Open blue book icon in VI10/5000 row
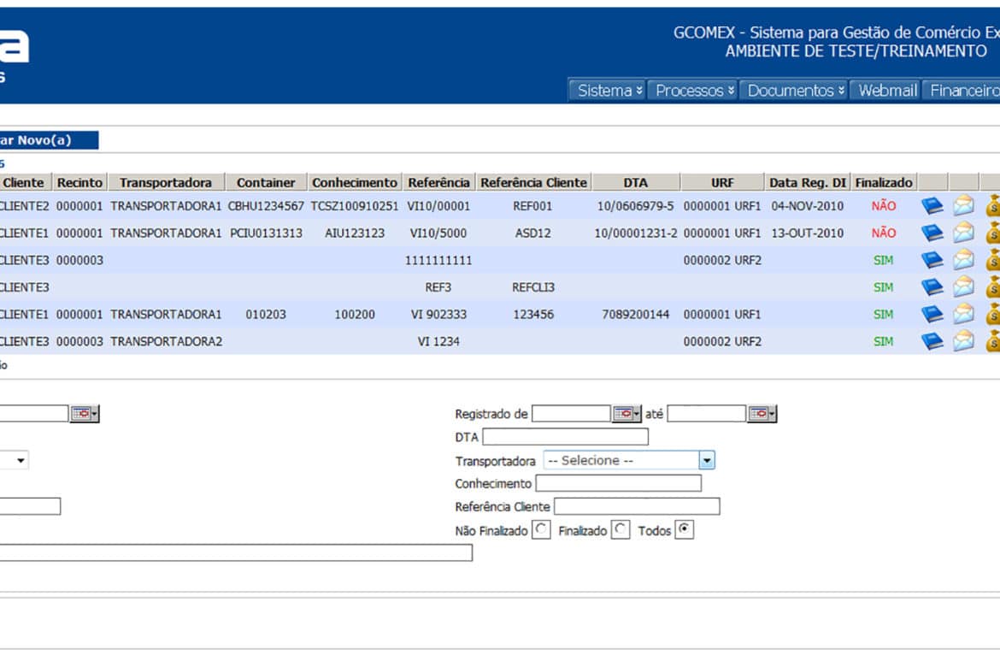This screenshot has width=1000, height=667. coord(932,233)
